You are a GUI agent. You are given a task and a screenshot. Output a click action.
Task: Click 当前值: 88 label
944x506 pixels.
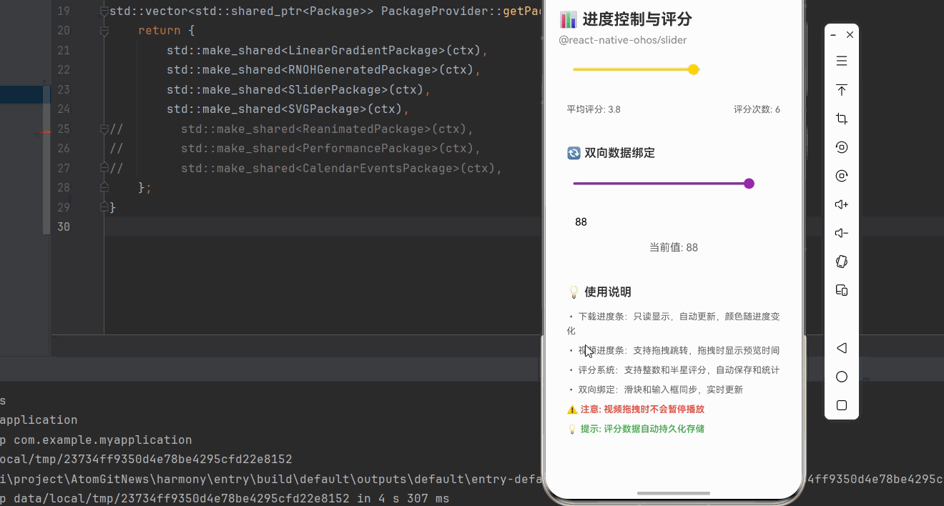click(674, 247)
